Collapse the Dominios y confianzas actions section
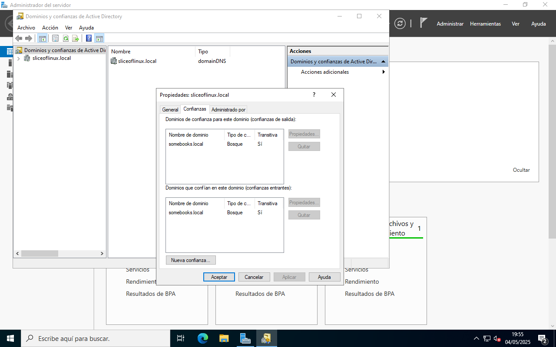 point(383,62)
